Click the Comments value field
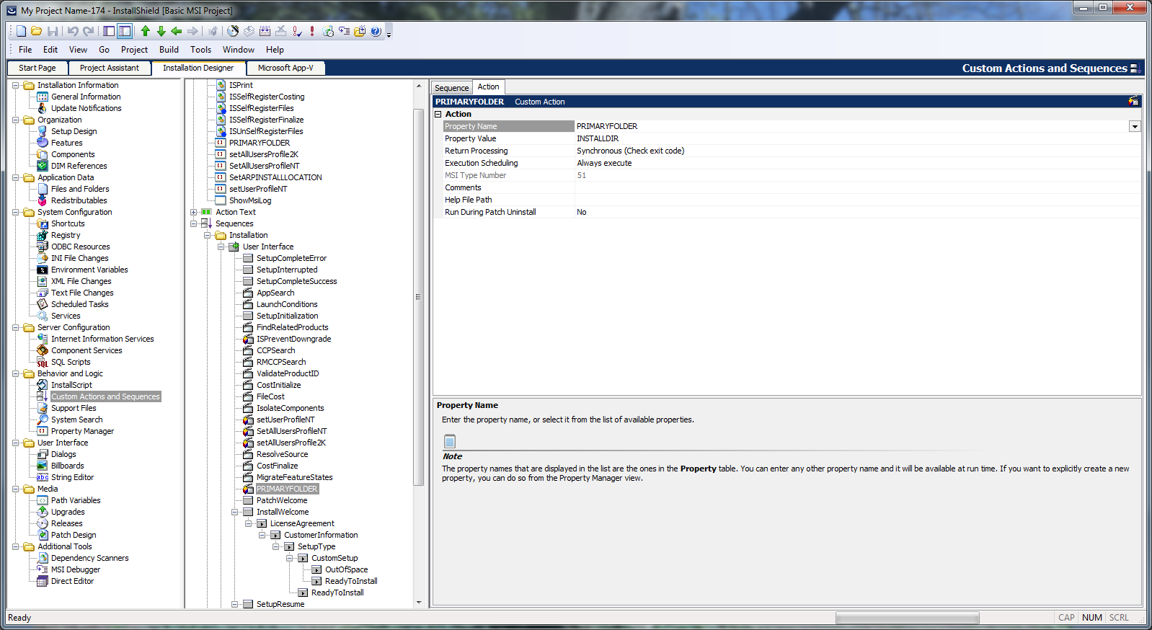The image size is (1152, 630). click(858, 187)
